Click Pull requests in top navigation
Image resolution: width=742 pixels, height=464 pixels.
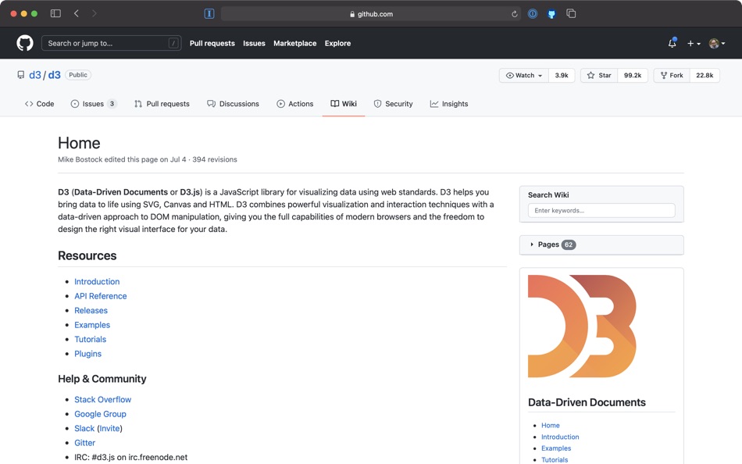pyautogui.click(x=212, y=43)
